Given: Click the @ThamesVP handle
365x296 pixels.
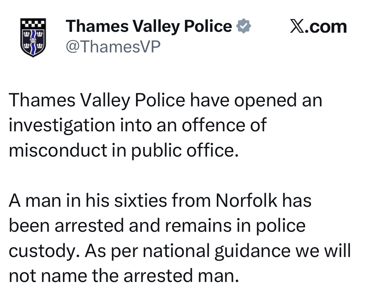Looking at the screenshot, I should (x=113, y=47).
